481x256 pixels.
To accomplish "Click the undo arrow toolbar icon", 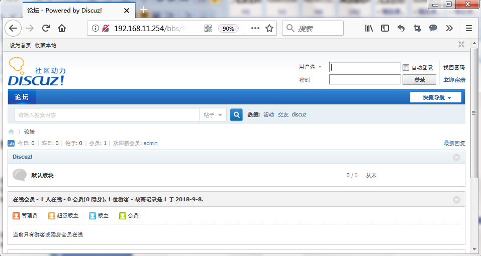I will tap(401, 28).
